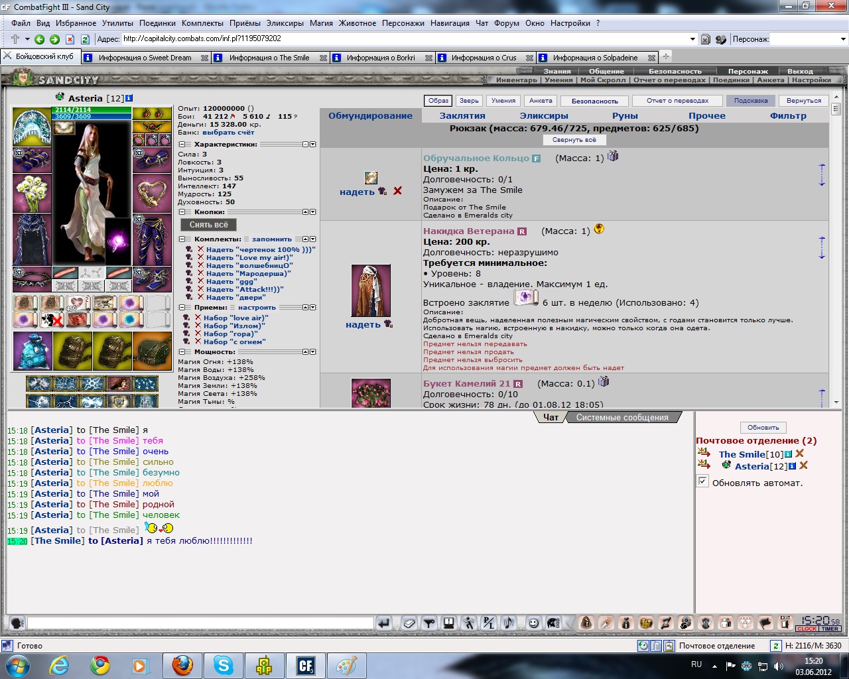Viewport: 849px width, 679px height.
Task: Click надеть link for Накидка Ветерана
Action: point(363,324)
